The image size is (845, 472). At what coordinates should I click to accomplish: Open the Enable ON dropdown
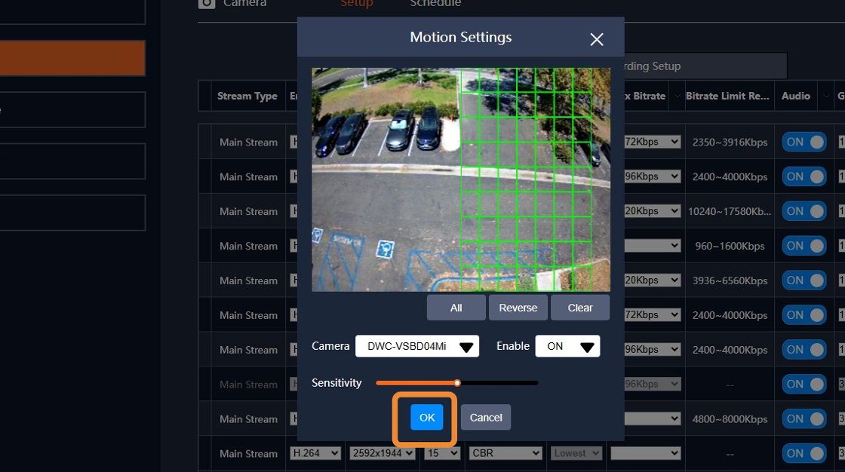(x=567, y=346)
